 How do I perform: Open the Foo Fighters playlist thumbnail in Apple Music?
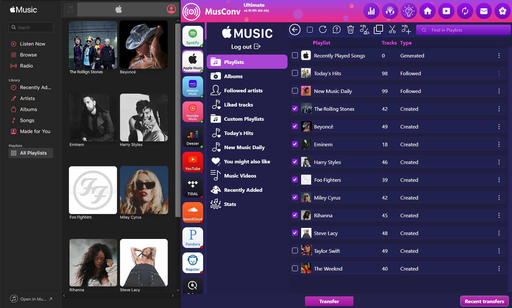click(93, 190)
